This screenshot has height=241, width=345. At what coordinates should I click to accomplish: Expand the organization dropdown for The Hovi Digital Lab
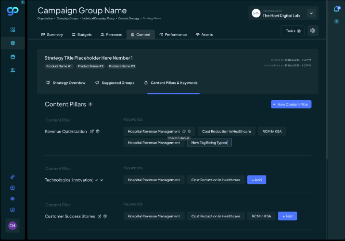(311, 13)
